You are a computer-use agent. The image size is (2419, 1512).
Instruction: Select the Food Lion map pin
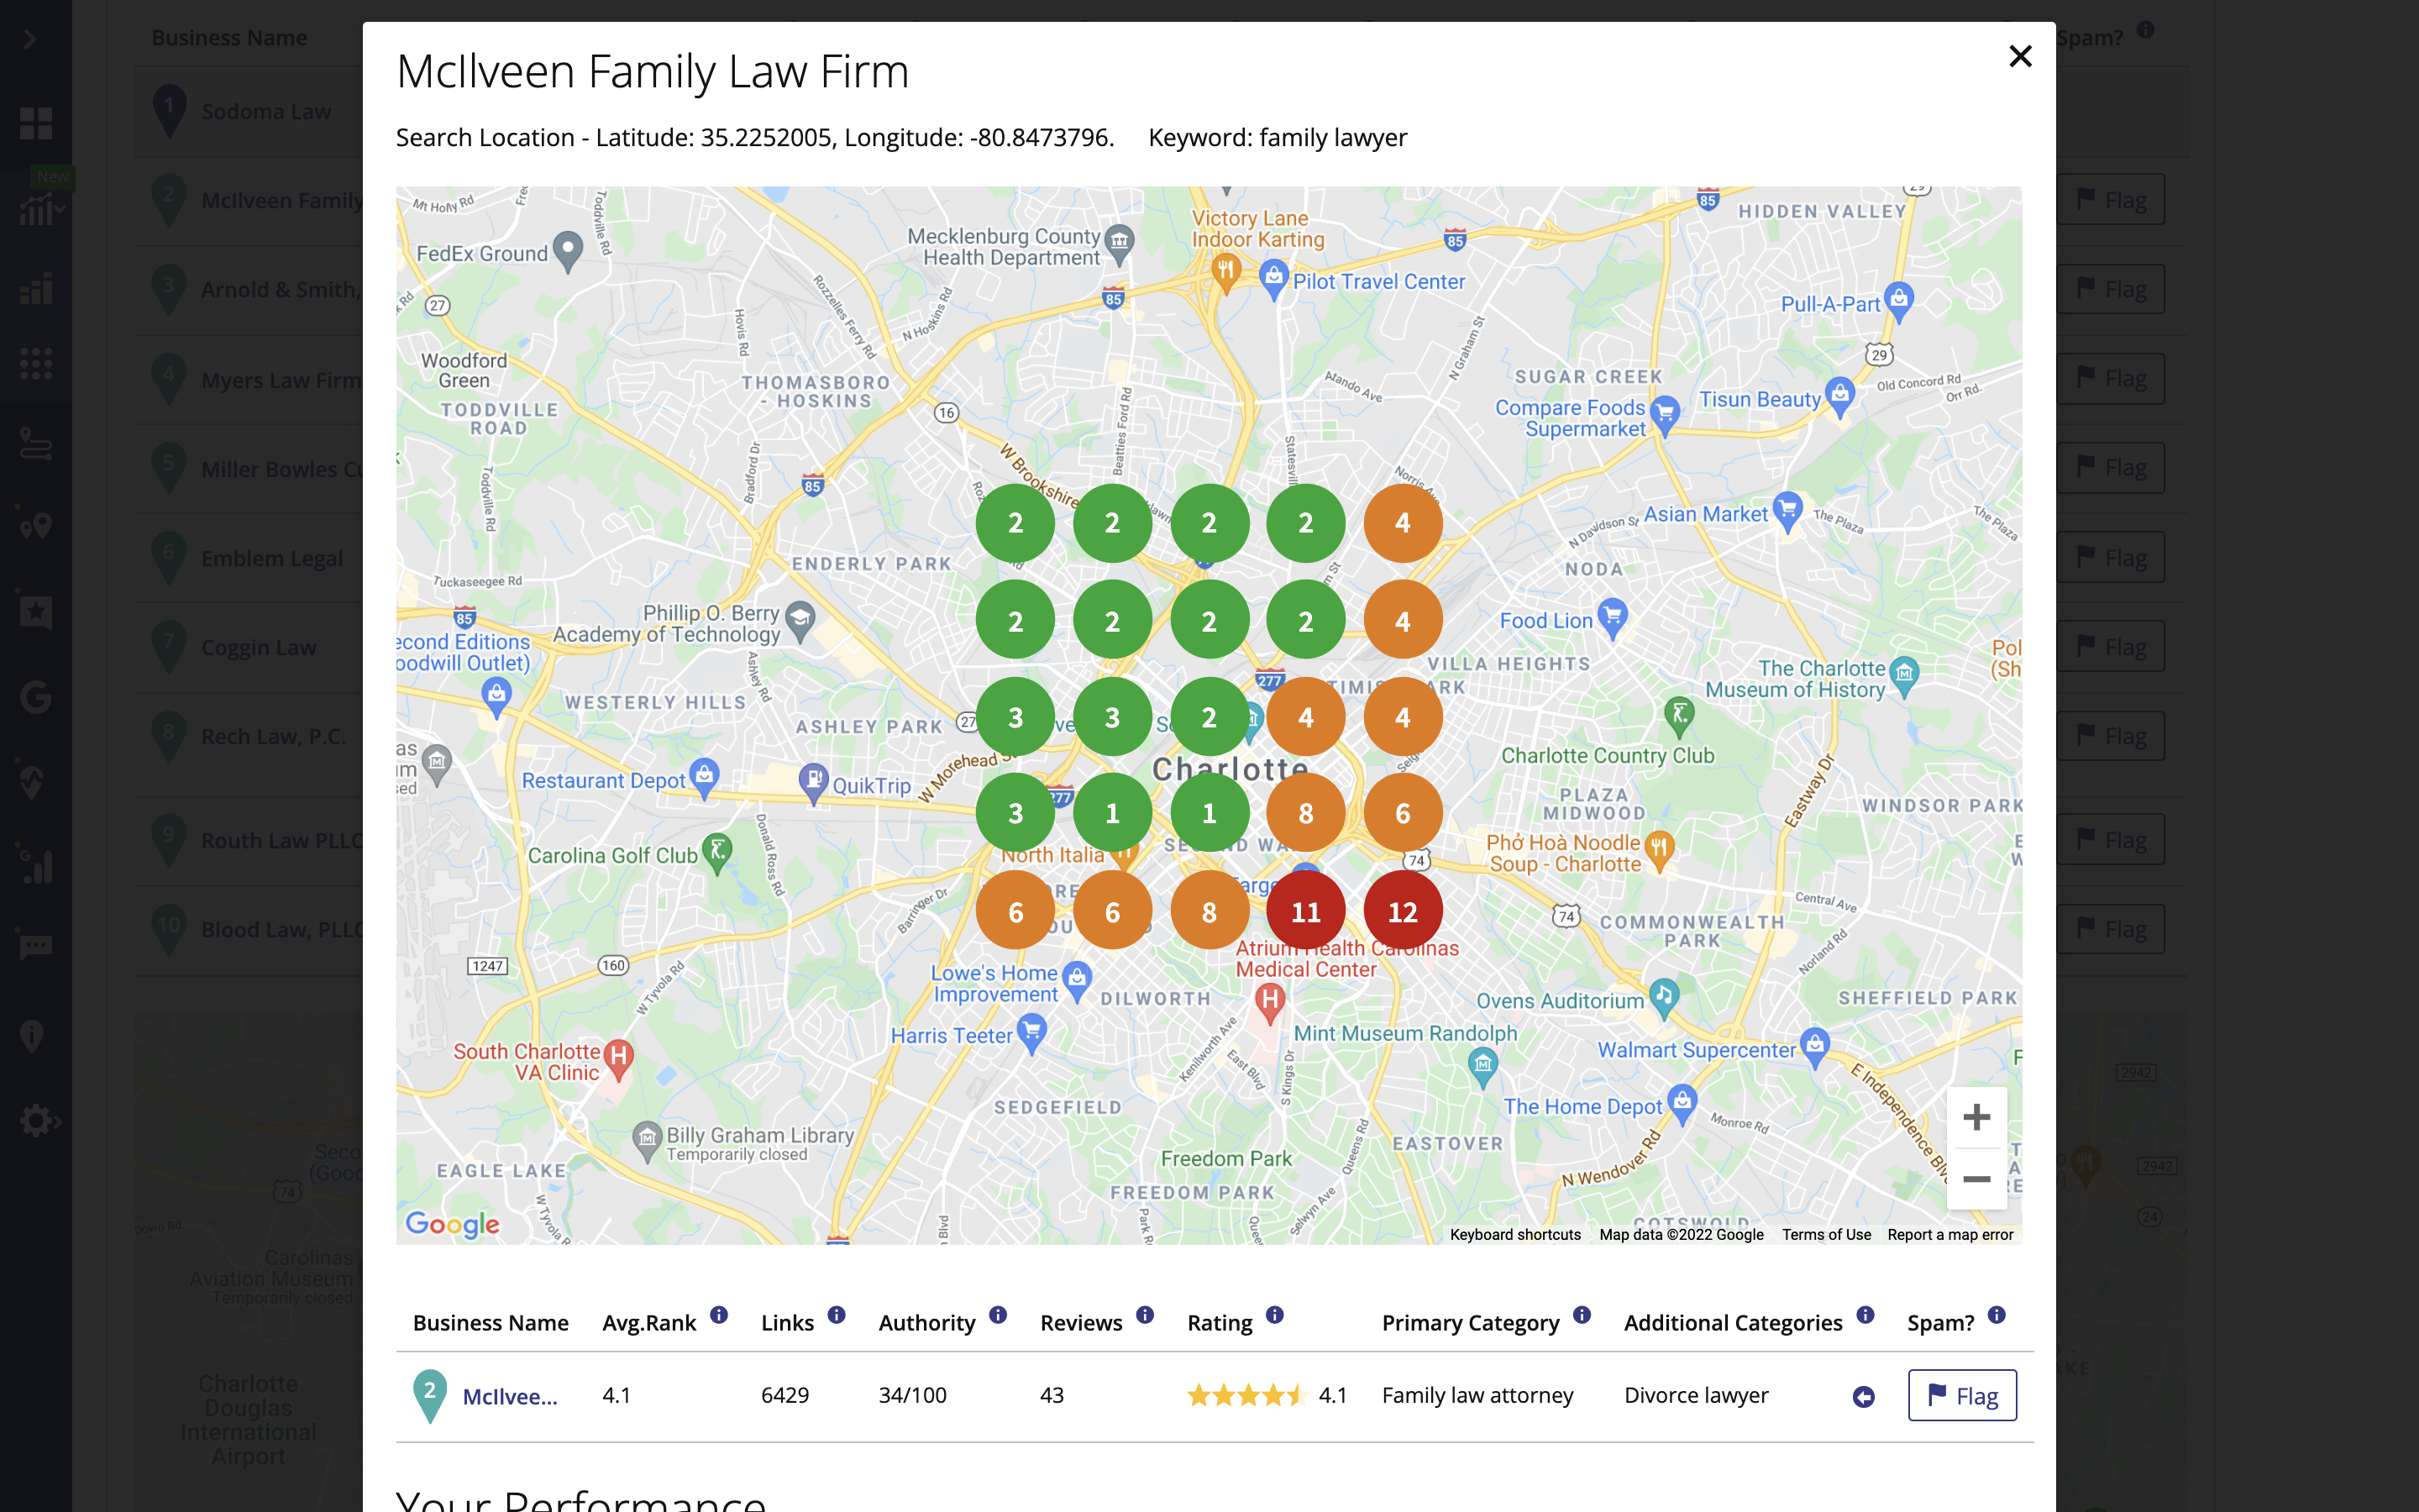point(1613,617)
